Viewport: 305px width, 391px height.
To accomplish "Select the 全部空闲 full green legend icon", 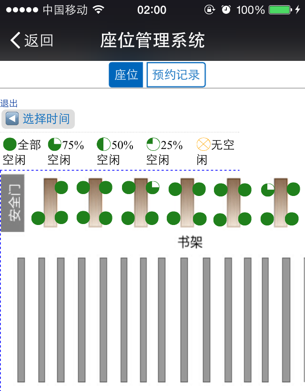I will [x=10, y=145].
